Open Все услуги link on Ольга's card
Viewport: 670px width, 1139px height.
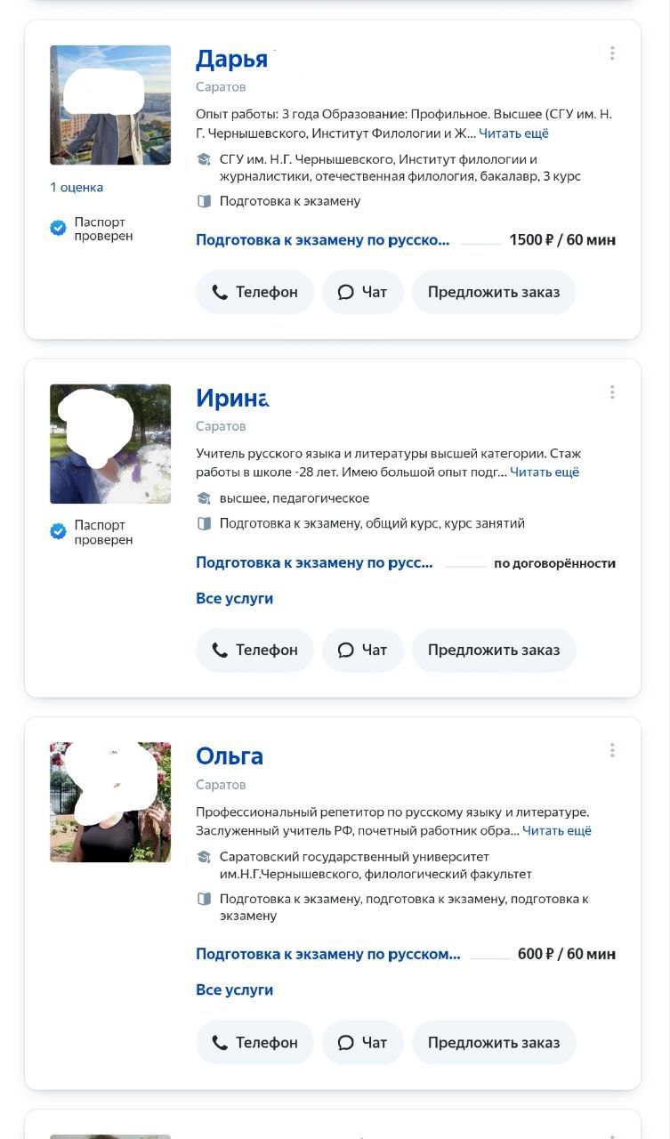pyautogui.click(x=234, y=990)
